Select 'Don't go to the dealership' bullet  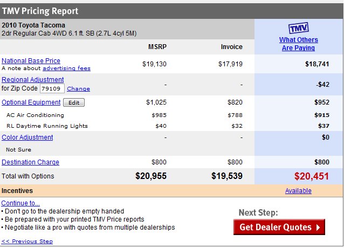click(64, 211)
